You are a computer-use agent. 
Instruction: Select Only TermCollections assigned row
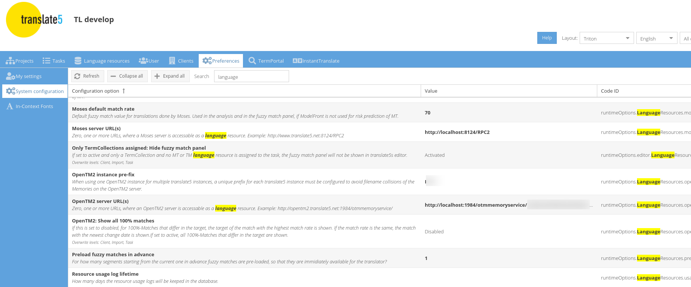(379, 155)
